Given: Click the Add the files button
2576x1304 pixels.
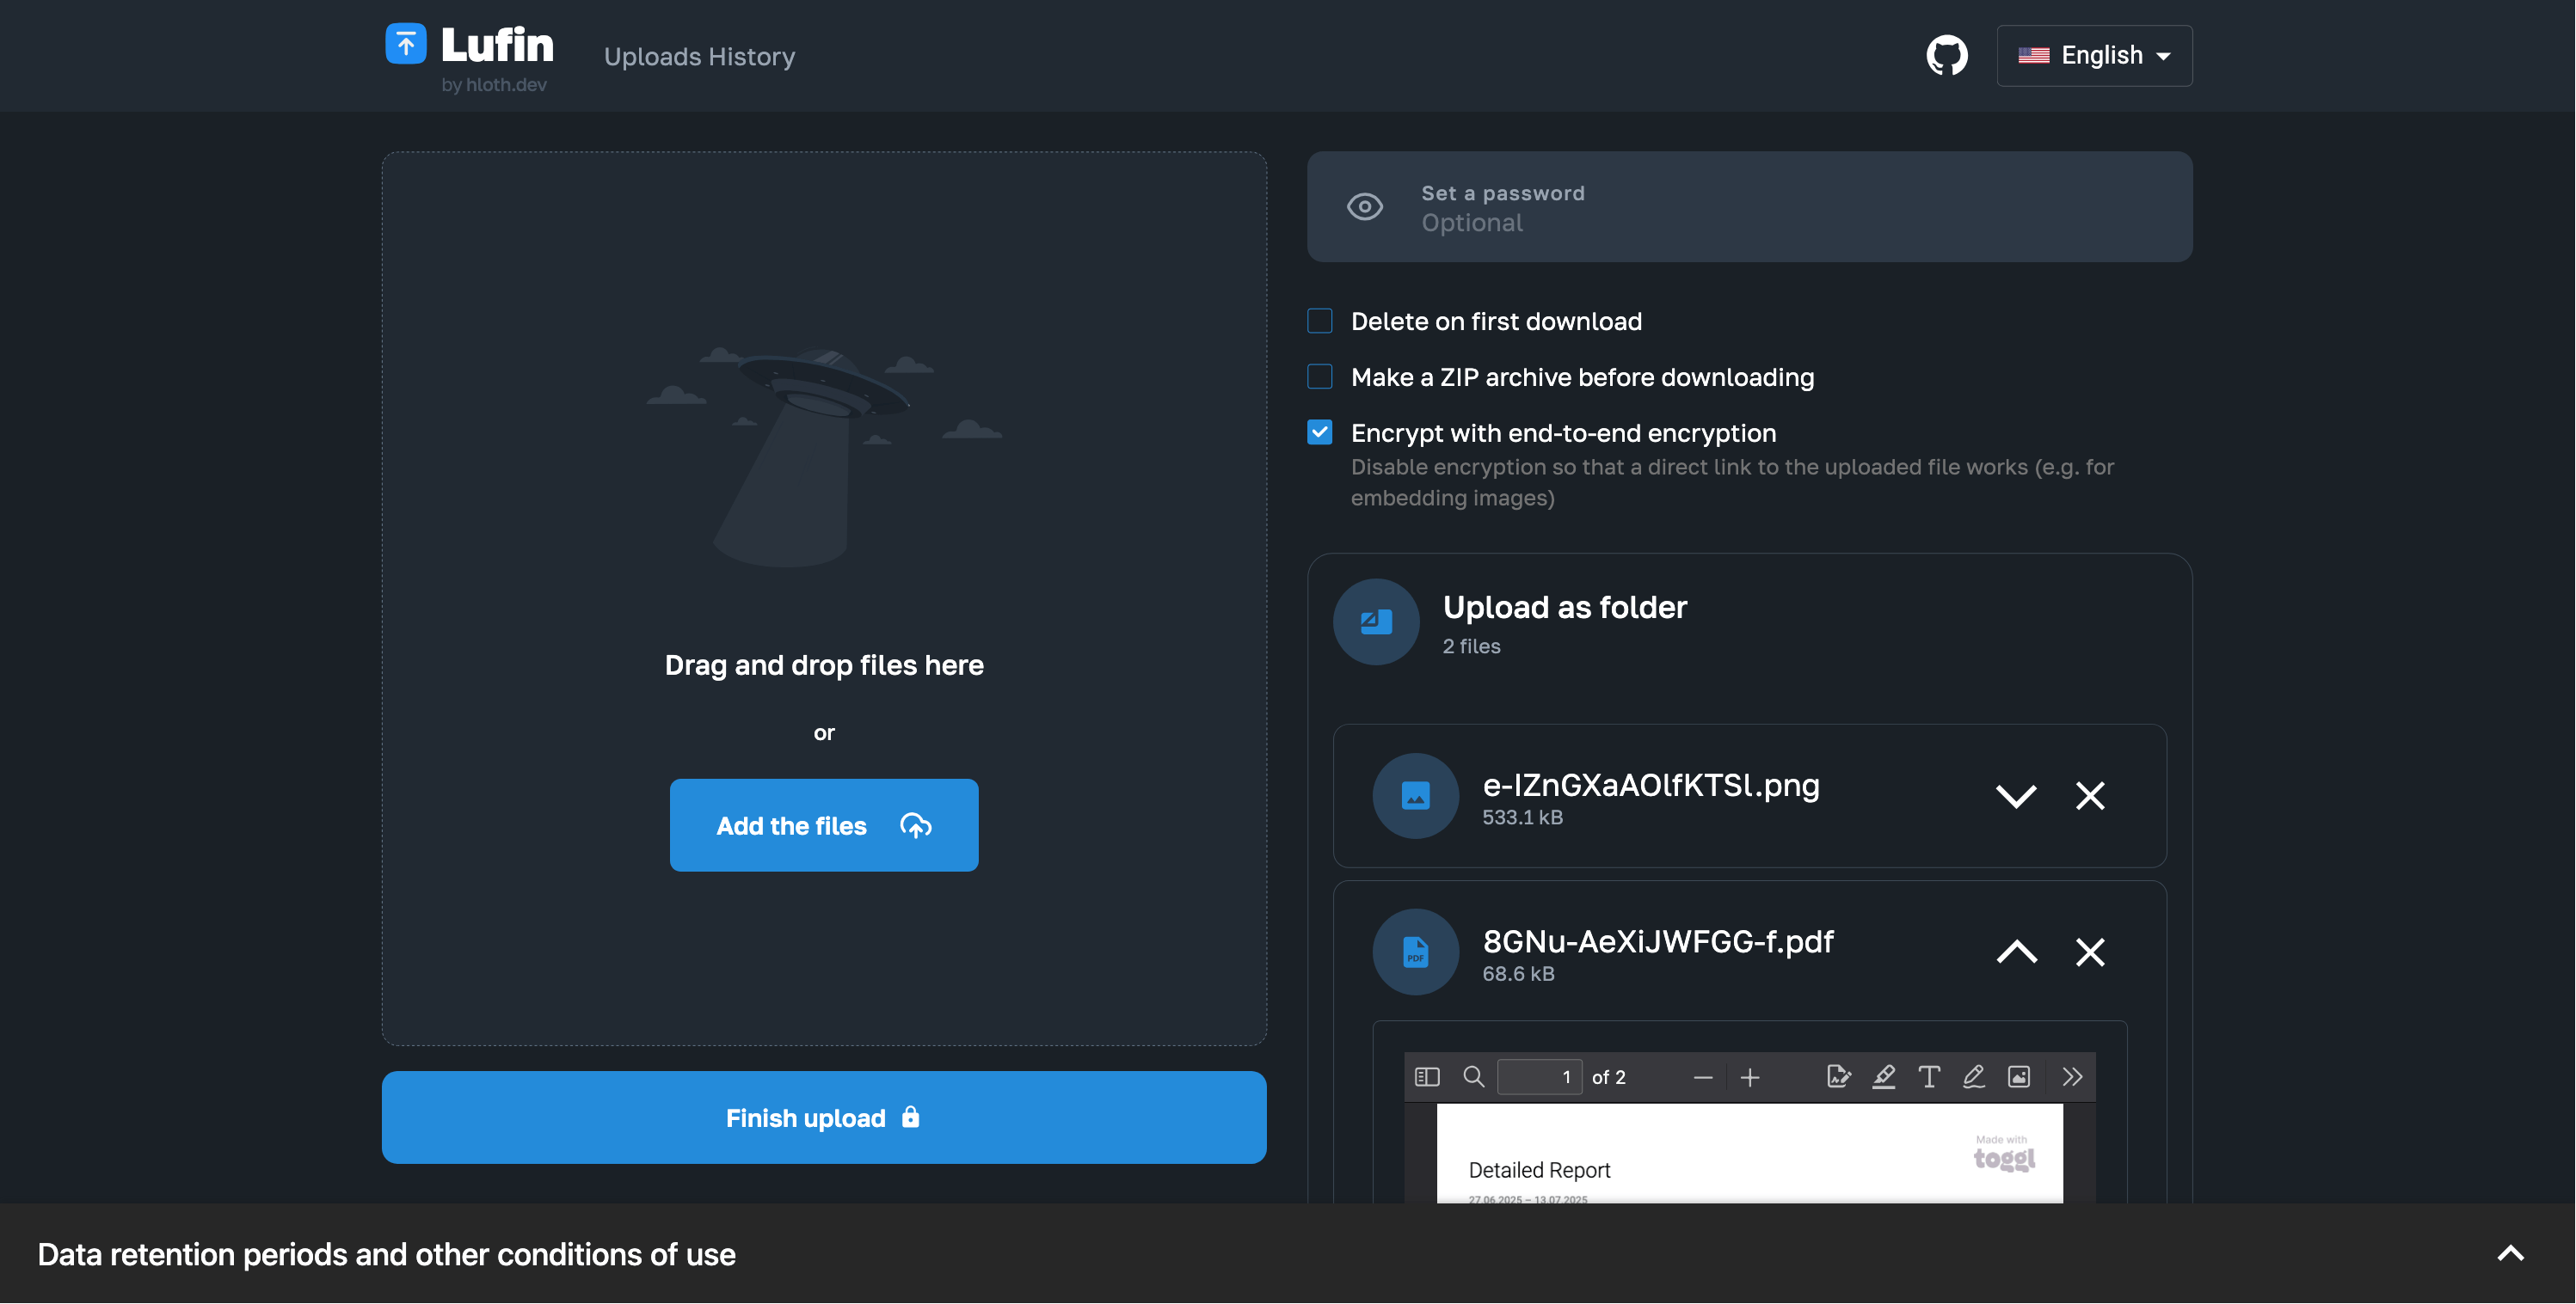Looking at the screenshot, I should 823,824.
